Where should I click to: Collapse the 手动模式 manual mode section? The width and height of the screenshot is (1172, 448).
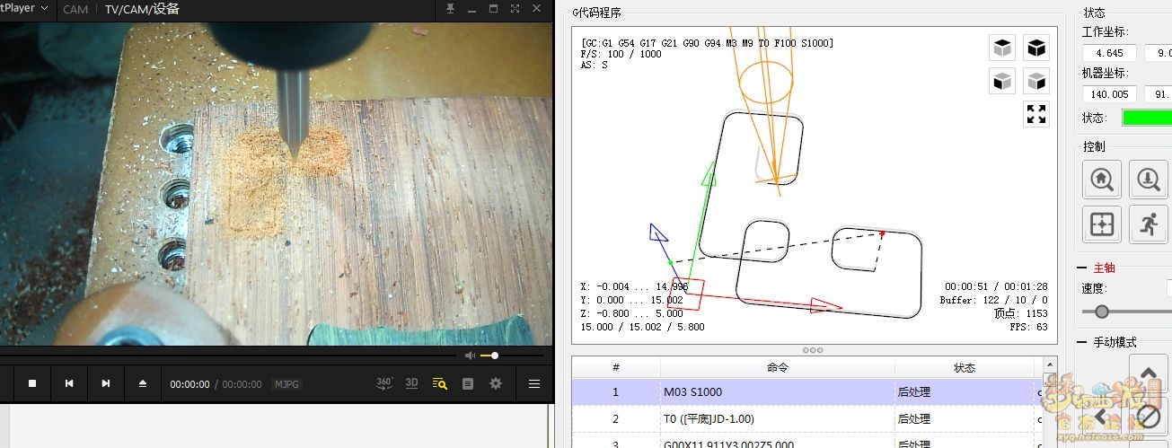pos(1081,342)
